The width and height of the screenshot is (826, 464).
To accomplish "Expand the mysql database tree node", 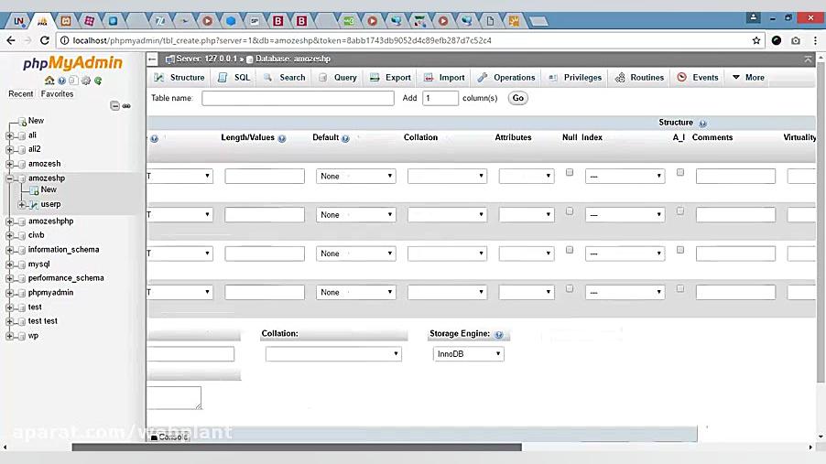I will pos(9,264).
